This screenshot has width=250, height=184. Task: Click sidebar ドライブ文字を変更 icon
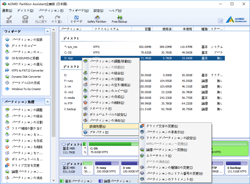(7, 165)
